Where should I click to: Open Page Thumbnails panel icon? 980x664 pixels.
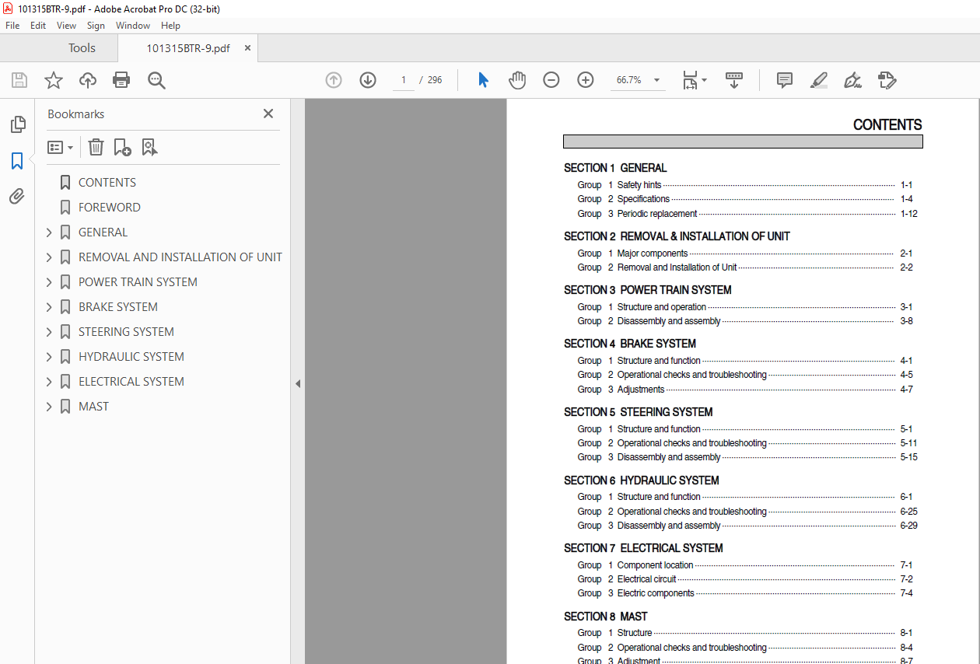tap(17, 124)
